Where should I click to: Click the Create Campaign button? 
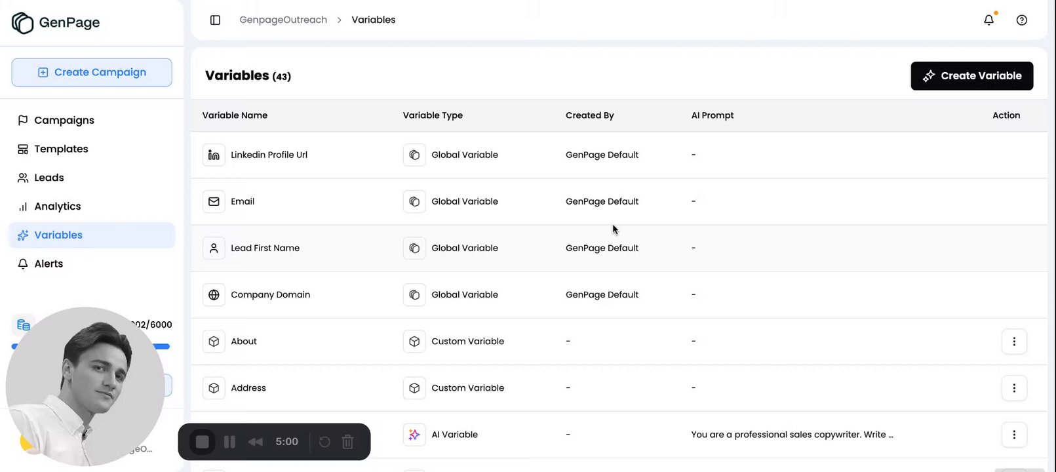[x=92, y=73]
